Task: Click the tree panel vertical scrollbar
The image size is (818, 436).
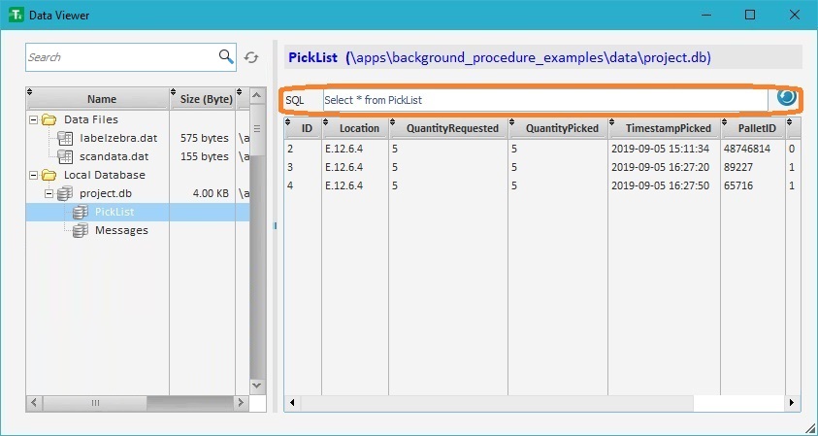Action: (x=257, y=243)
